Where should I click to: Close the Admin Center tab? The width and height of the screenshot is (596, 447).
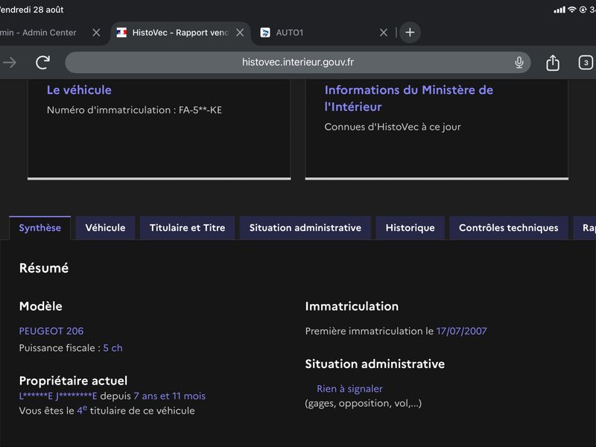click(96, 33)
